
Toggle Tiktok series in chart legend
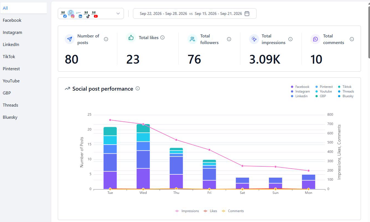[345, 87]
